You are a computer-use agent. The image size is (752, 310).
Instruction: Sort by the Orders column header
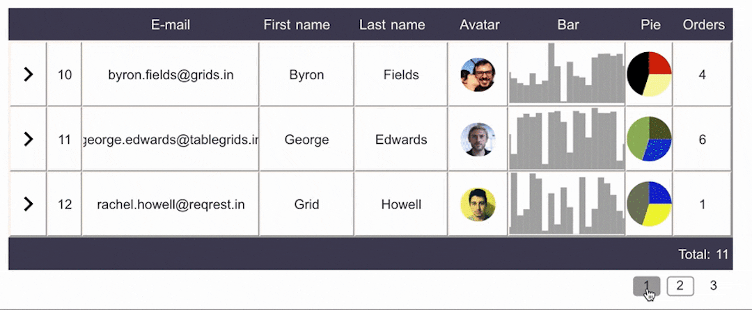pos(703,25)
